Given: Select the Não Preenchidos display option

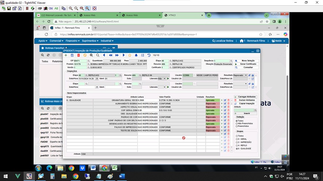Looking at the screenshot, I should 237,124.
